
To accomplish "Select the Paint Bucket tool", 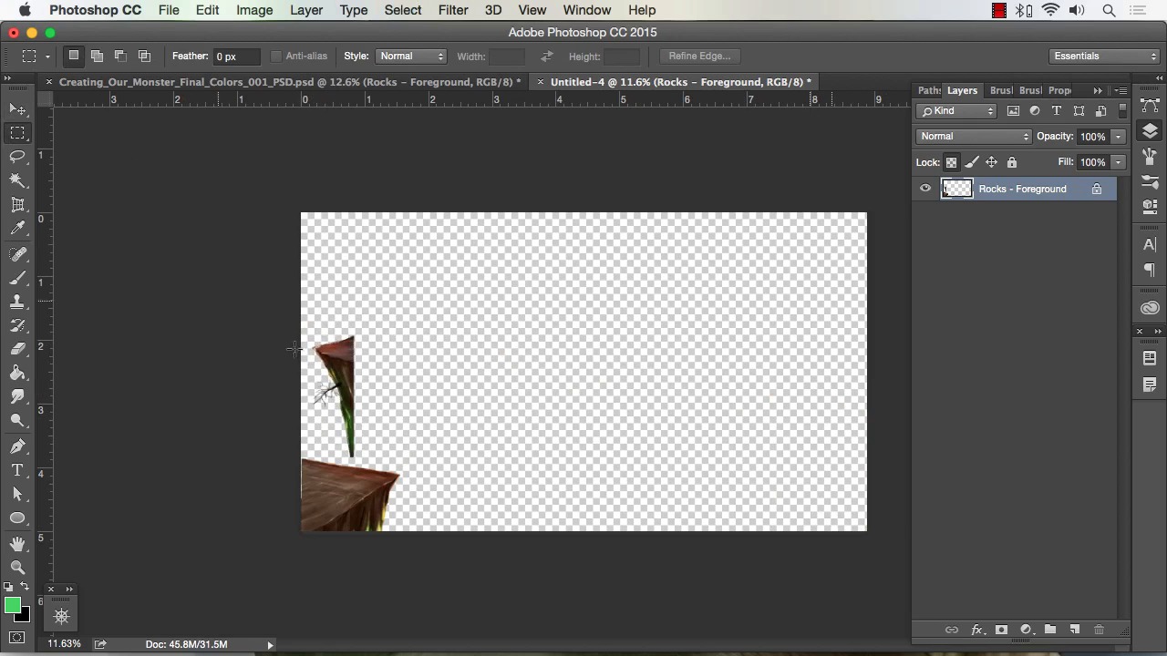I will click(17, 373).
